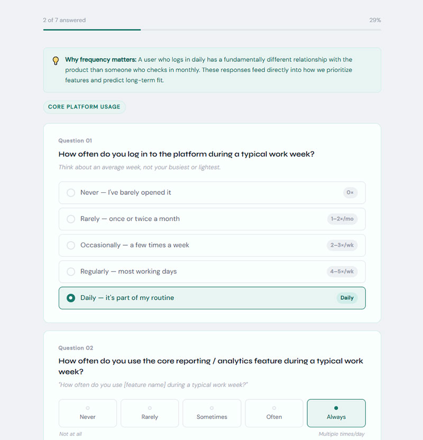Click the '2 of 7 answered' counter

point(65,20)
